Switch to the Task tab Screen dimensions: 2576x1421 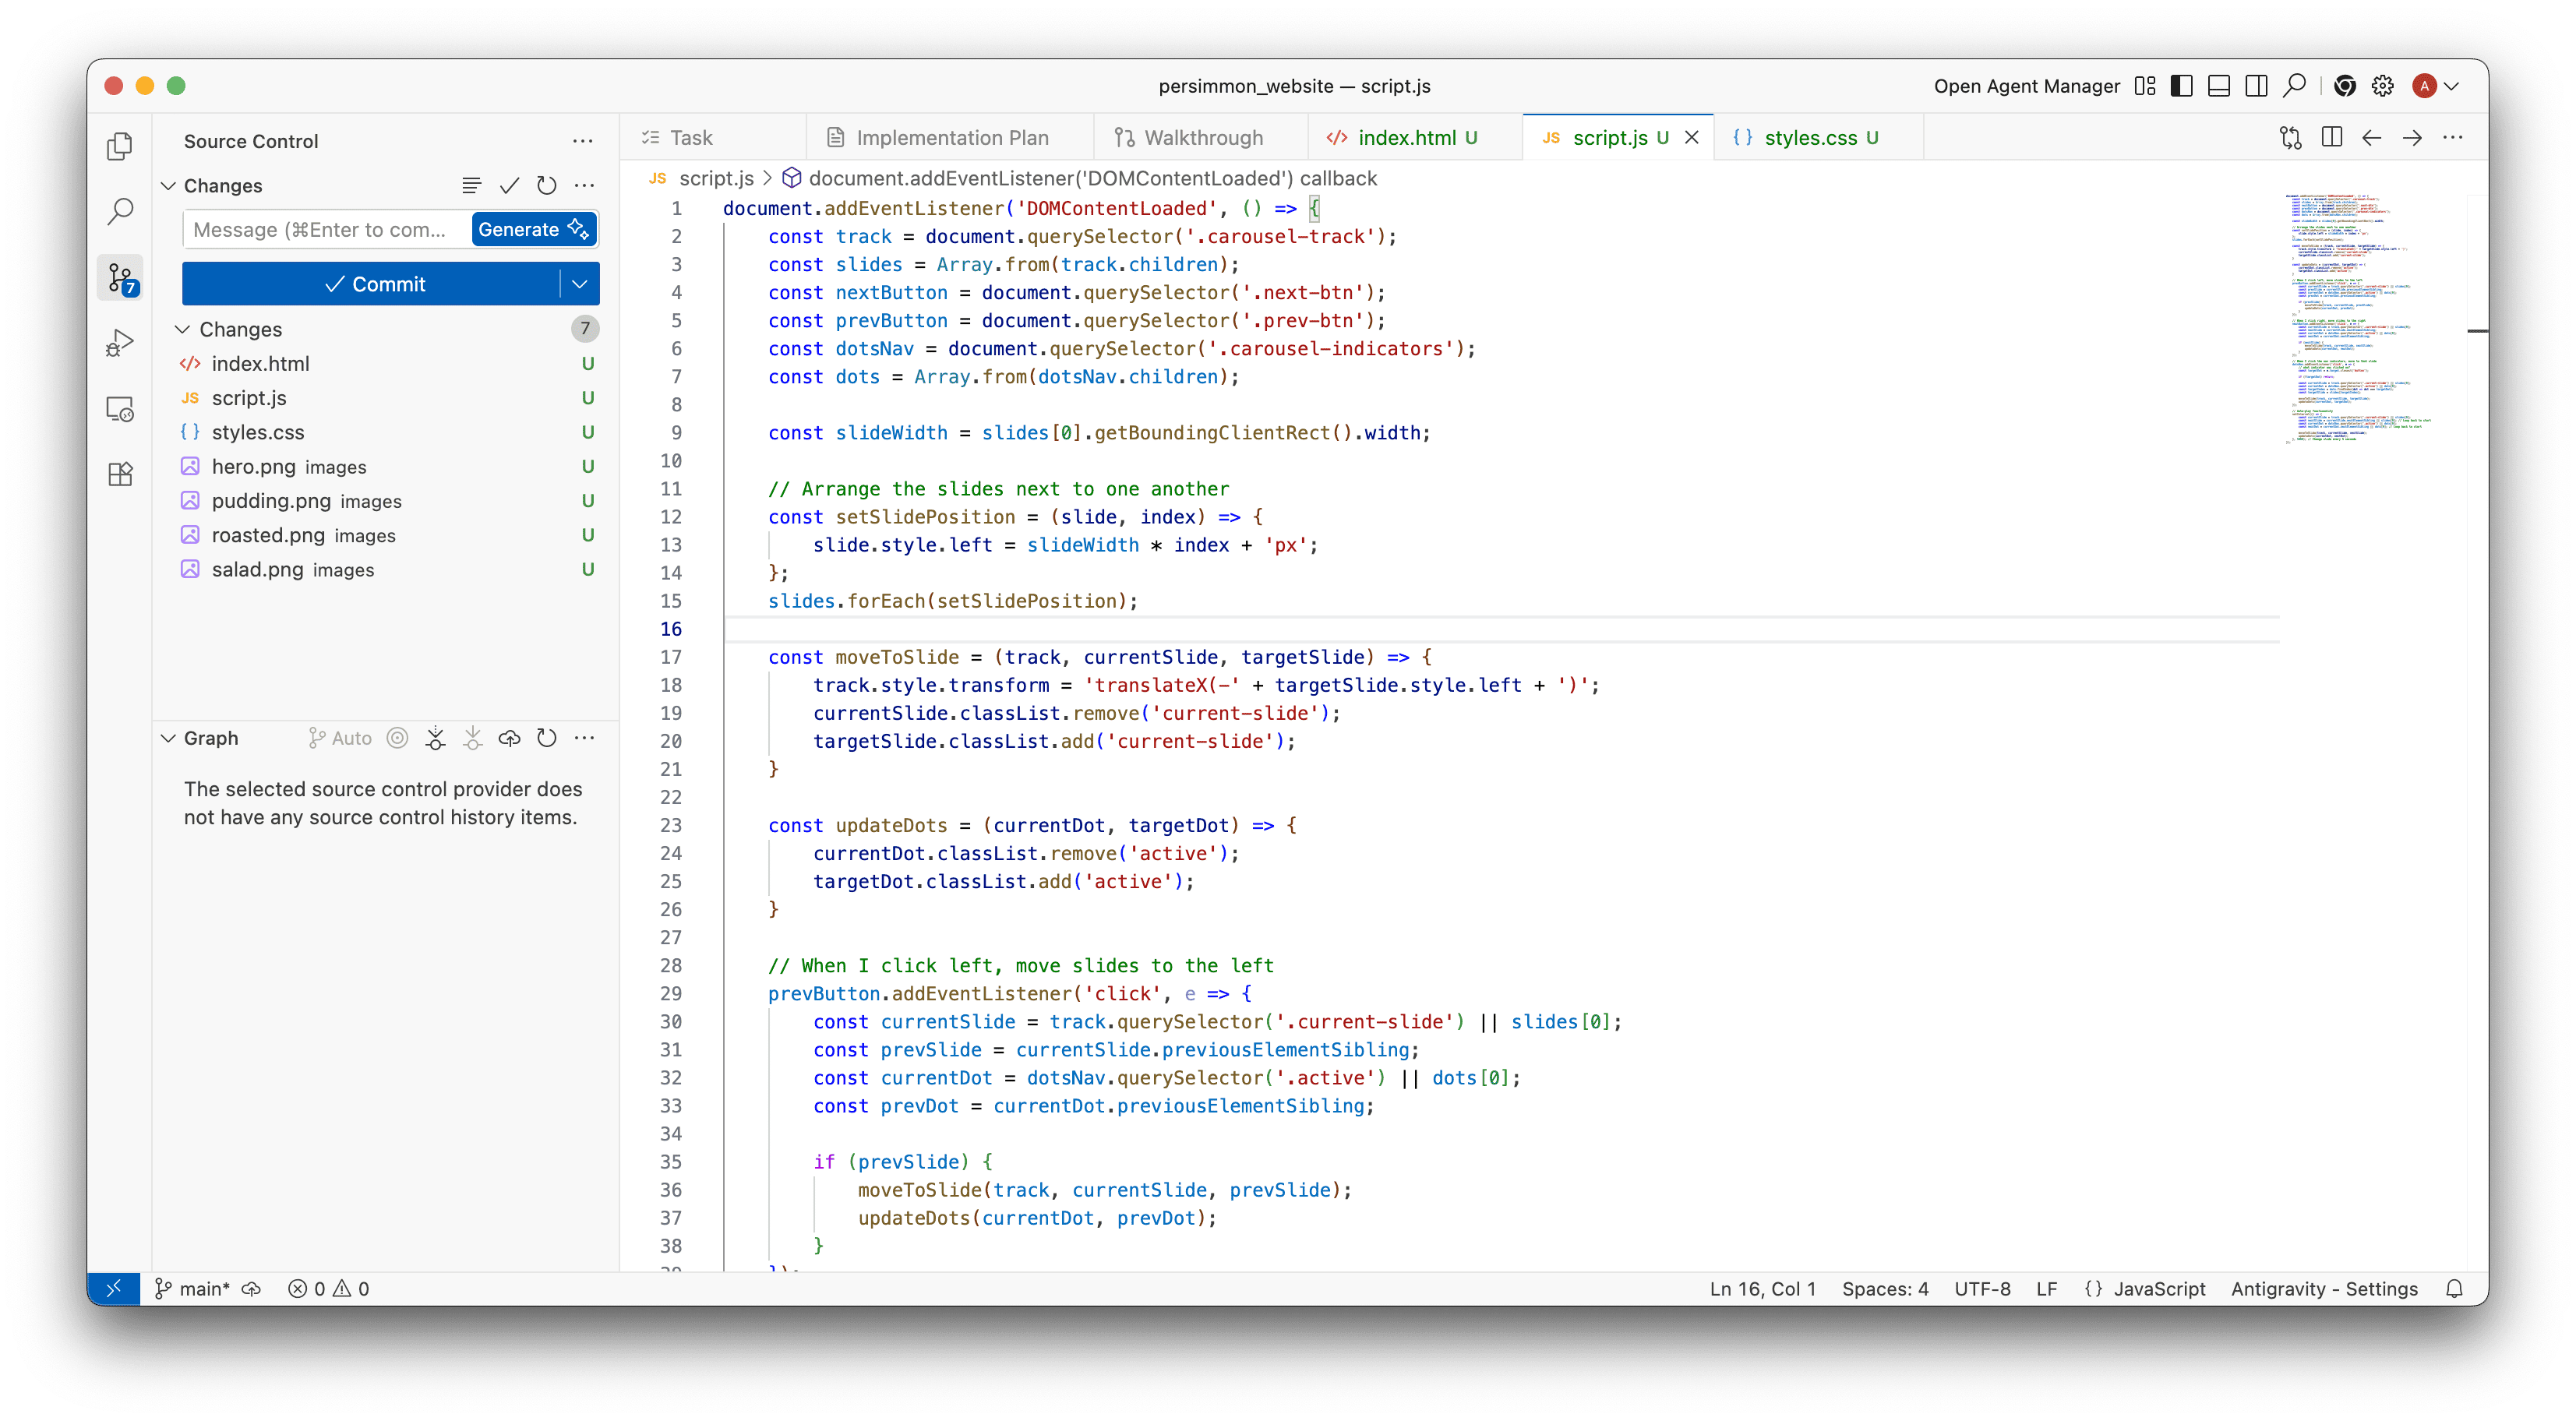coord(711,138)
